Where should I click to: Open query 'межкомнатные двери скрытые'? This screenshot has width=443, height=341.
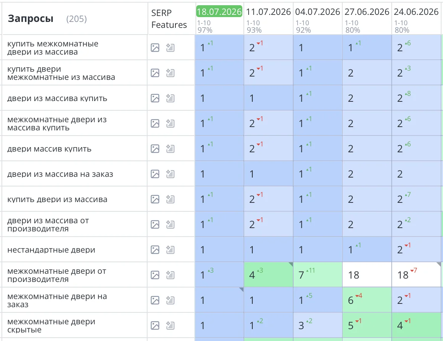51,325
